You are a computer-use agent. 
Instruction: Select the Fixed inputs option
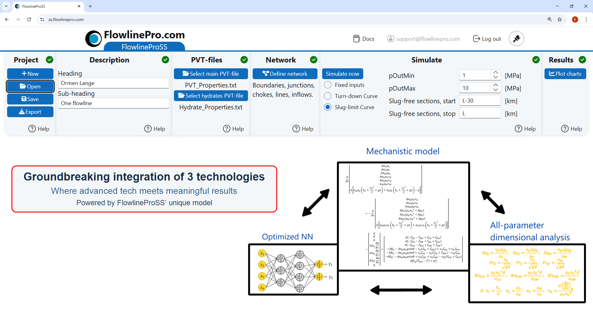328,85
